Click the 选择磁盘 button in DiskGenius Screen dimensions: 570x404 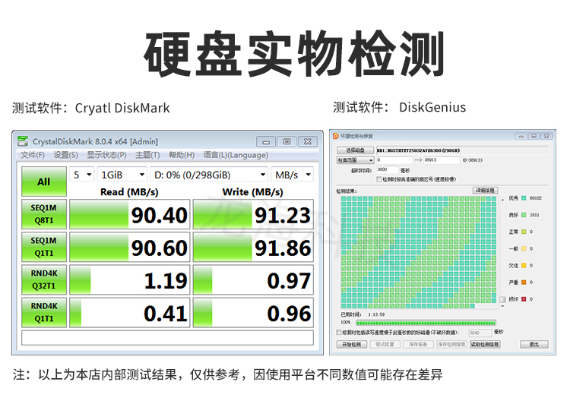[x=355, y=150]
